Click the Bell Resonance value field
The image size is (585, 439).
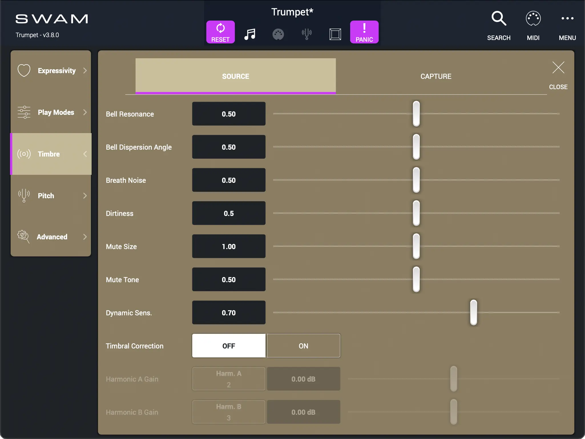pos(229,114)
